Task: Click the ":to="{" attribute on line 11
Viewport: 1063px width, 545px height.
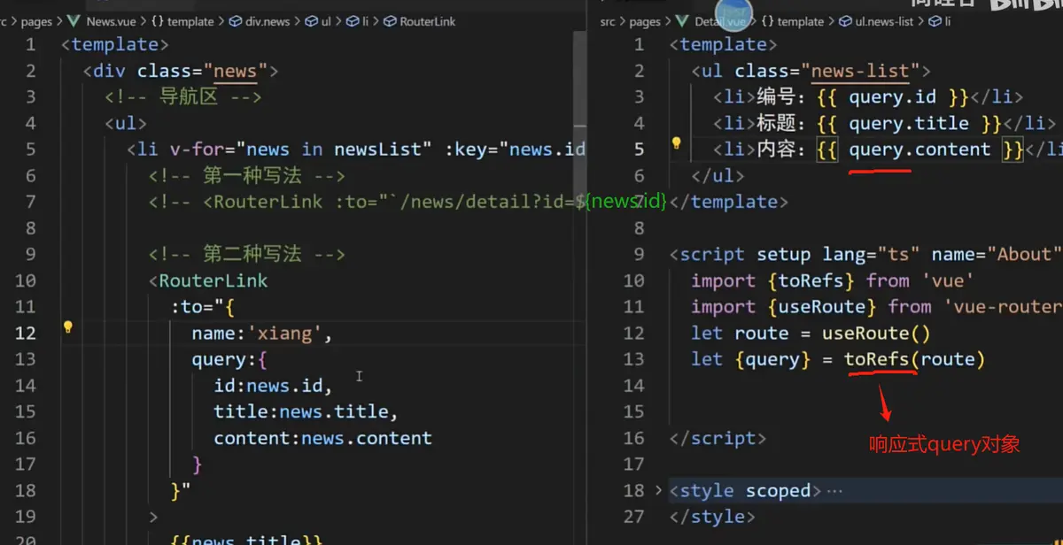Action: tap(202, 307)
